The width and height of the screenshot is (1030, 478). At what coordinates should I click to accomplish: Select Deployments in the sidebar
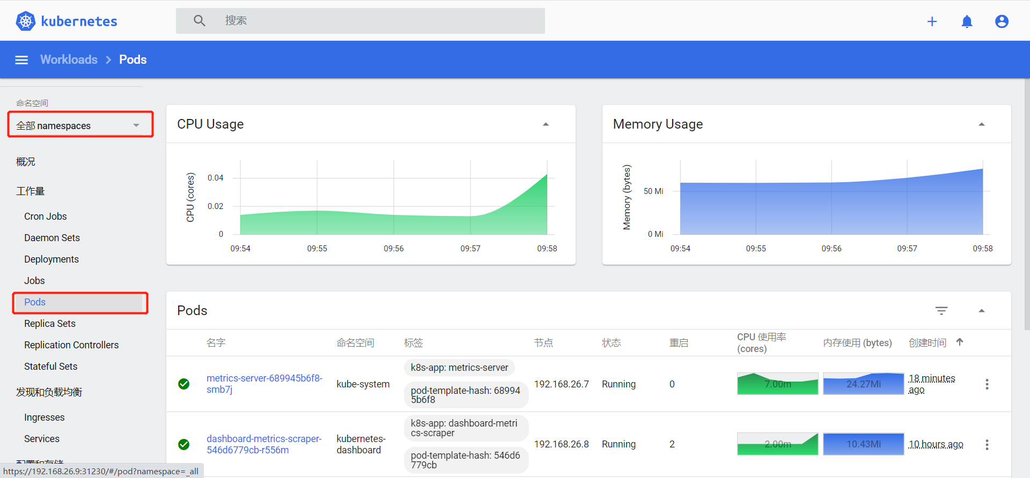point(51,259)
